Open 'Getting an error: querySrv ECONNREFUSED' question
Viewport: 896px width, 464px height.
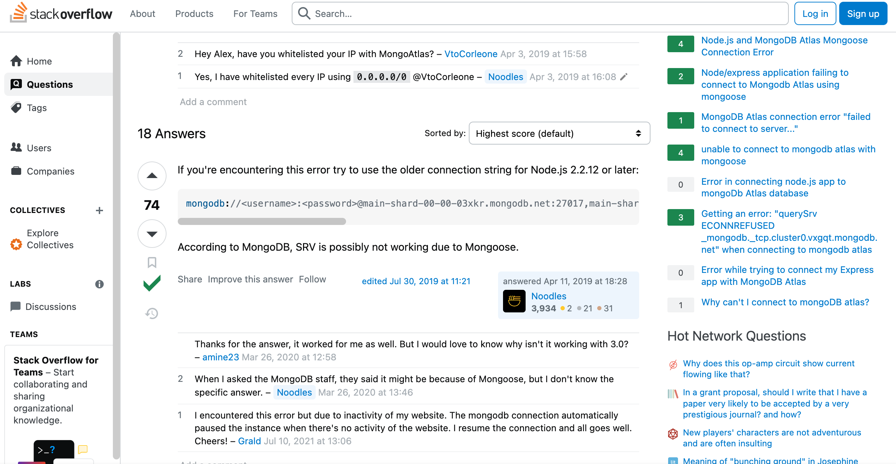(789, 232)
